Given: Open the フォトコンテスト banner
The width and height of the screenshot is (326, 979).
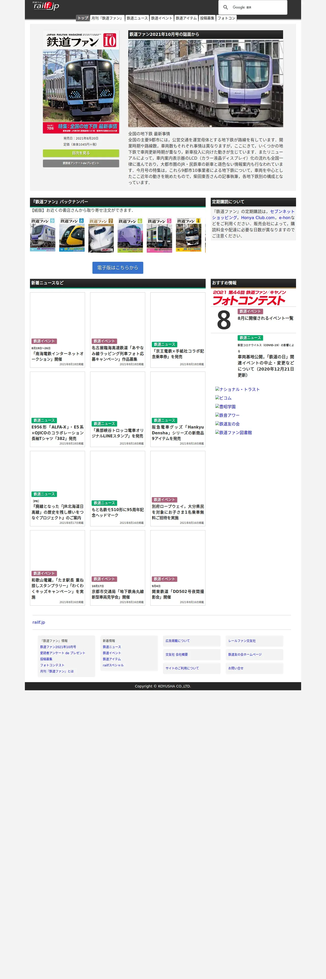Looking at the screenshot, I should click(x=249, y=298).
